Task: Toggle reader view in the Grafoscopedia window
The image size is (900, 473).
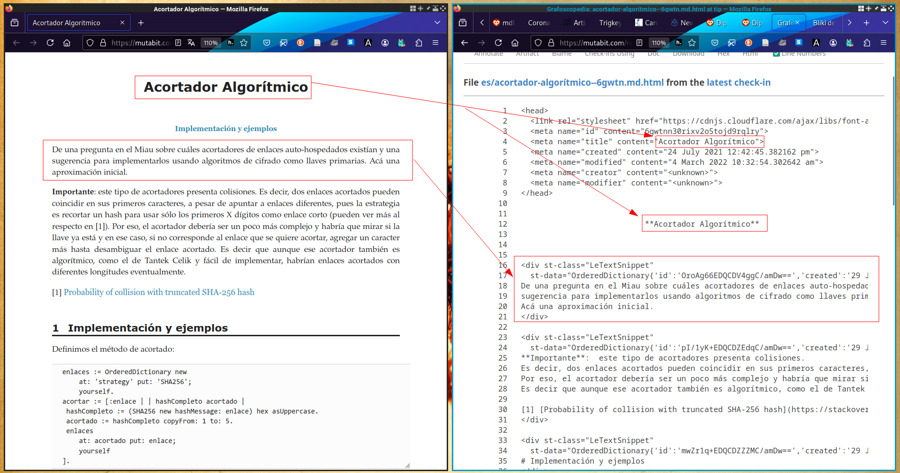Action: click(x=639, y=43)
